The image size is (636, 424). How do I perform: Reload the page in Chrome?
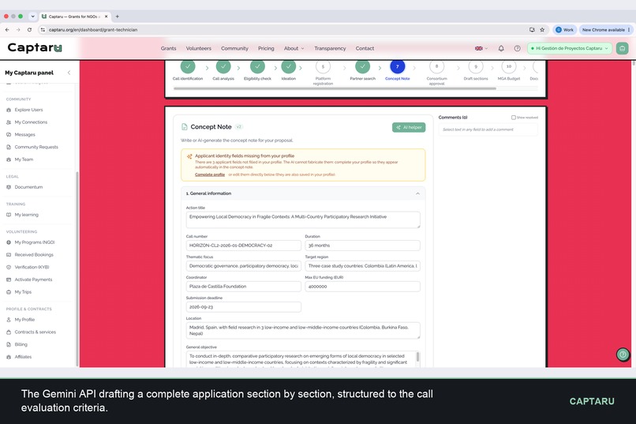click(x=29, y=30)
